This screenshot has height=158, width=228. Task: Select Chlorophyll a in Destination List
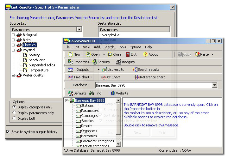pos(109,35)
